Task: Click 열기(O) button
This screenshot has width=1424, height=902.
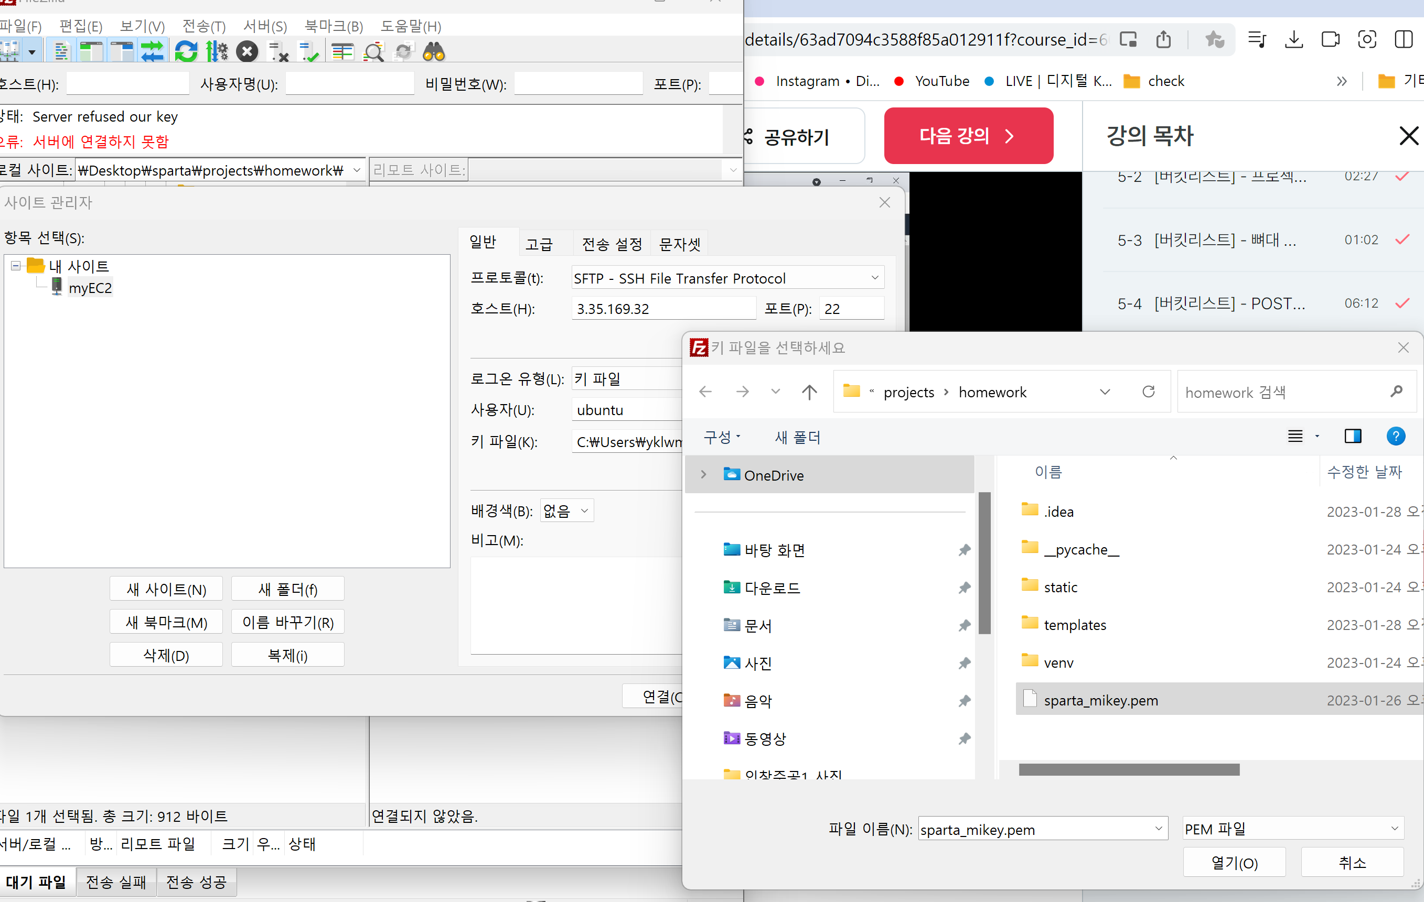Action: (x=1234, y=862)
